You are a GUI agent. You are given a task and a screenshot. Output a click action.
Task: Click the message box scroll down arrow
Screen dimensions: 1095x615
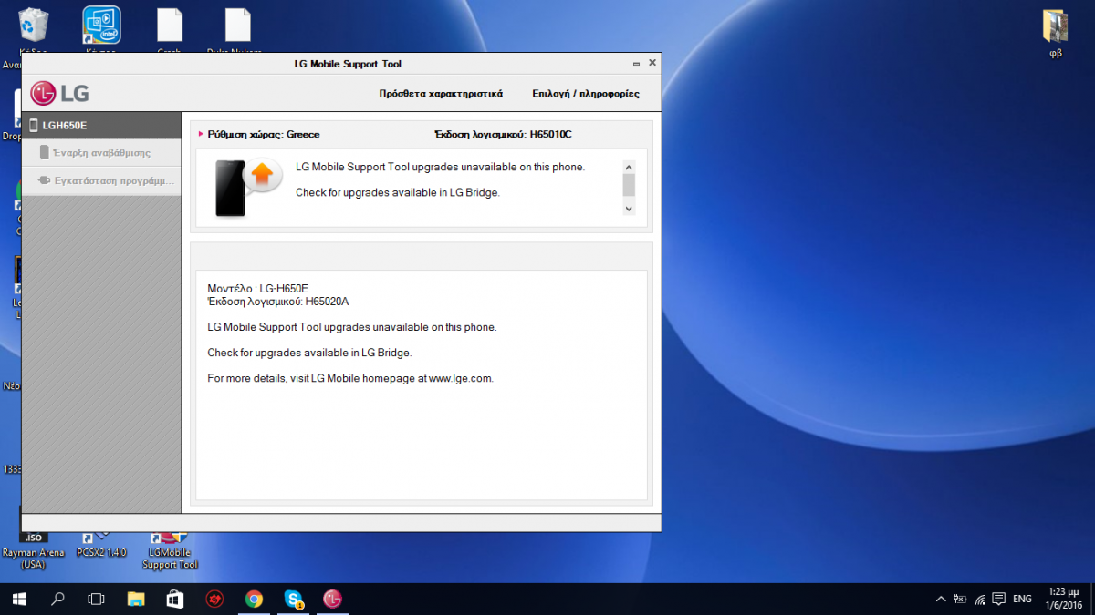point(628,209)
